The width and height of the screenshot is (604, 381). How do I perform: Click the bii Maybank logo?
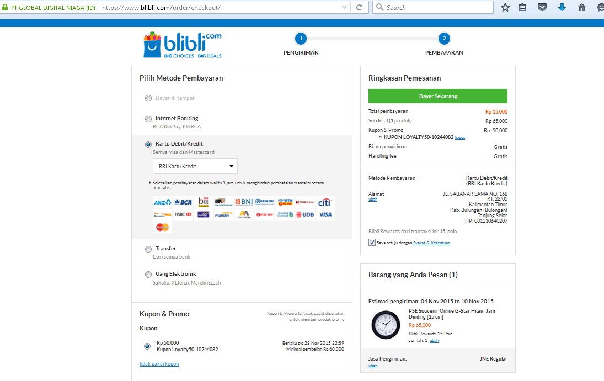204,202
